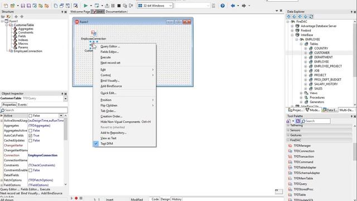The image size is (357, 201).
Task: Switch to the Code tab at bottom
Action: point(155,199)
